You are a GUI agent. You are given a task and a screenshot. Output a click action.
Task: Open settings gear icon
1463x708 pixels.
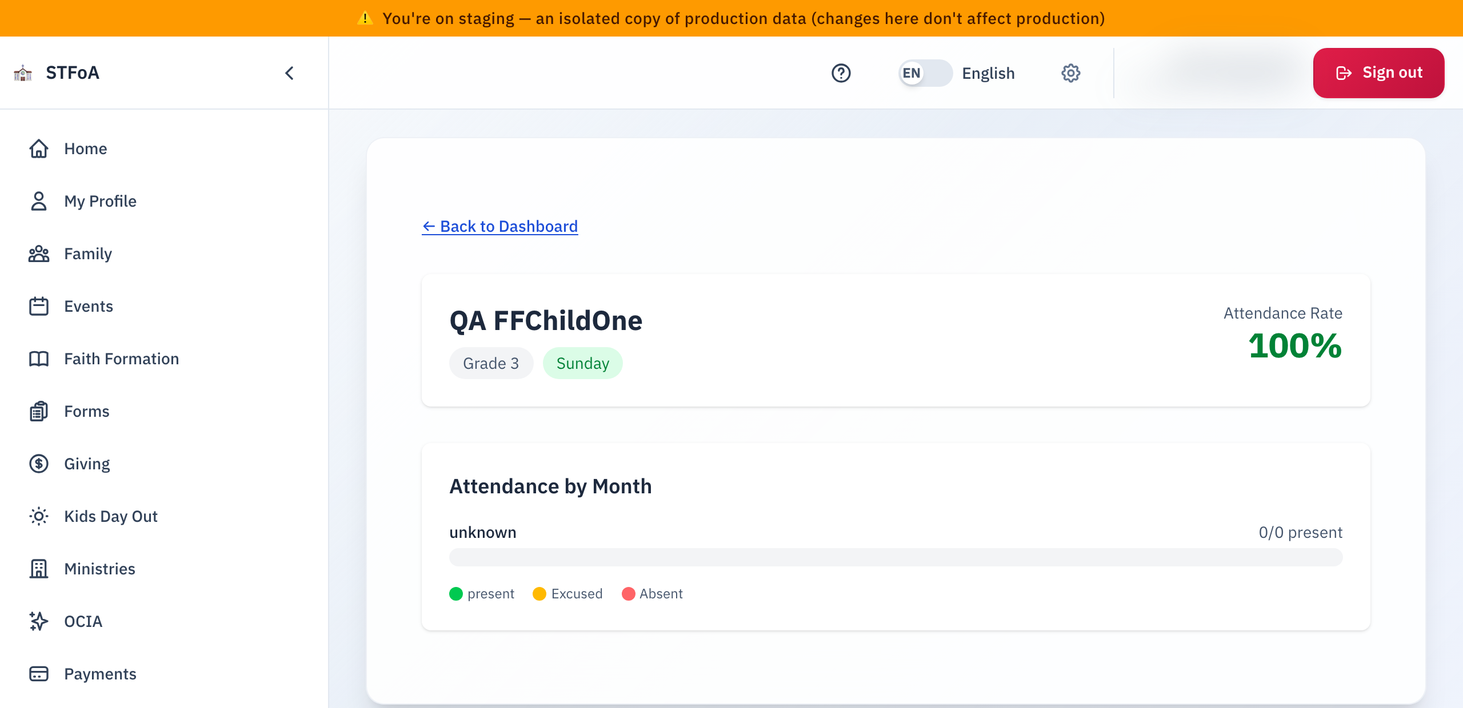tap(1071, 73)
